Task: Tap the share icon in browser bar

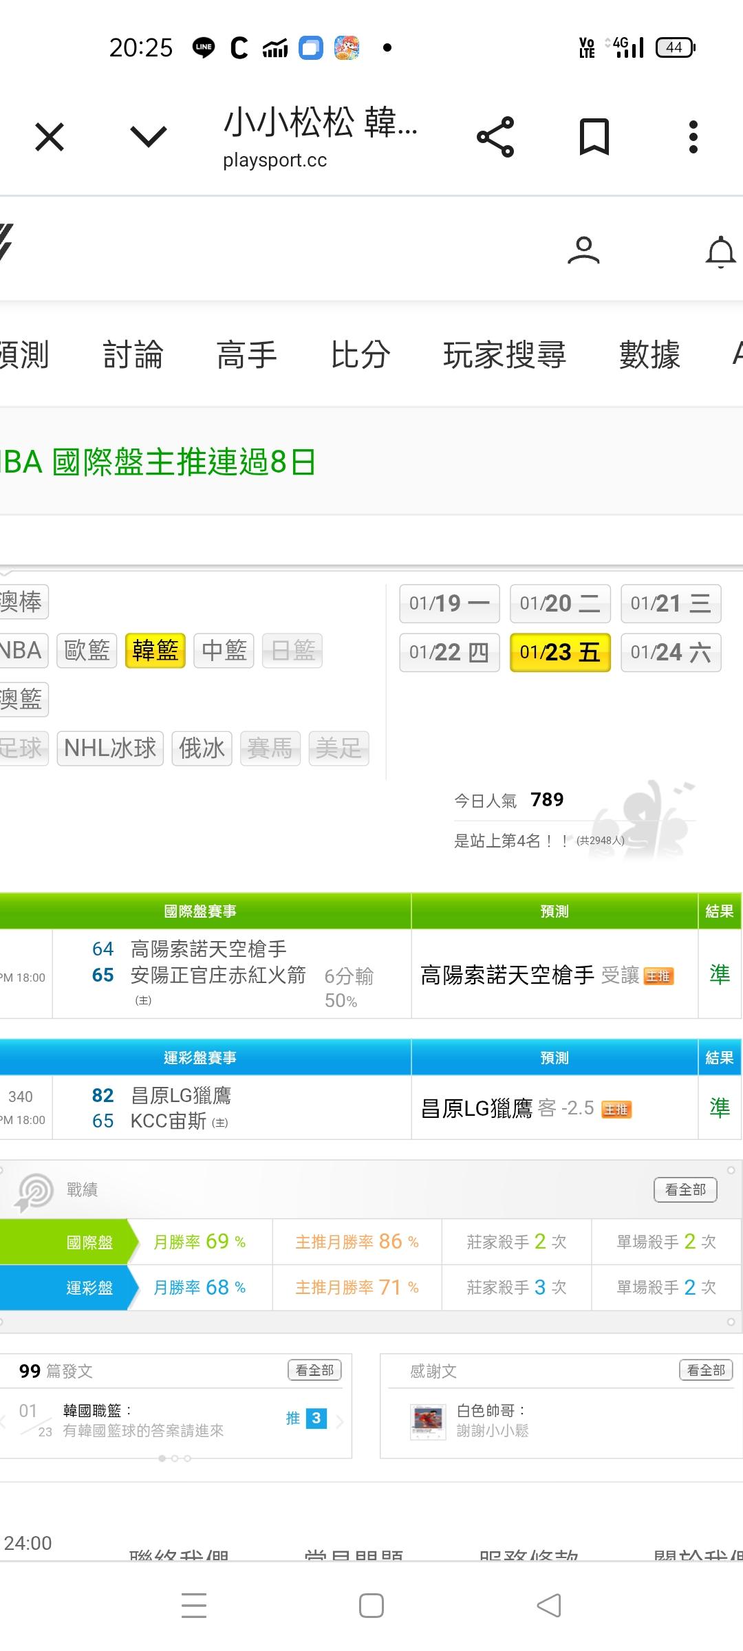Action: point(495,137)
